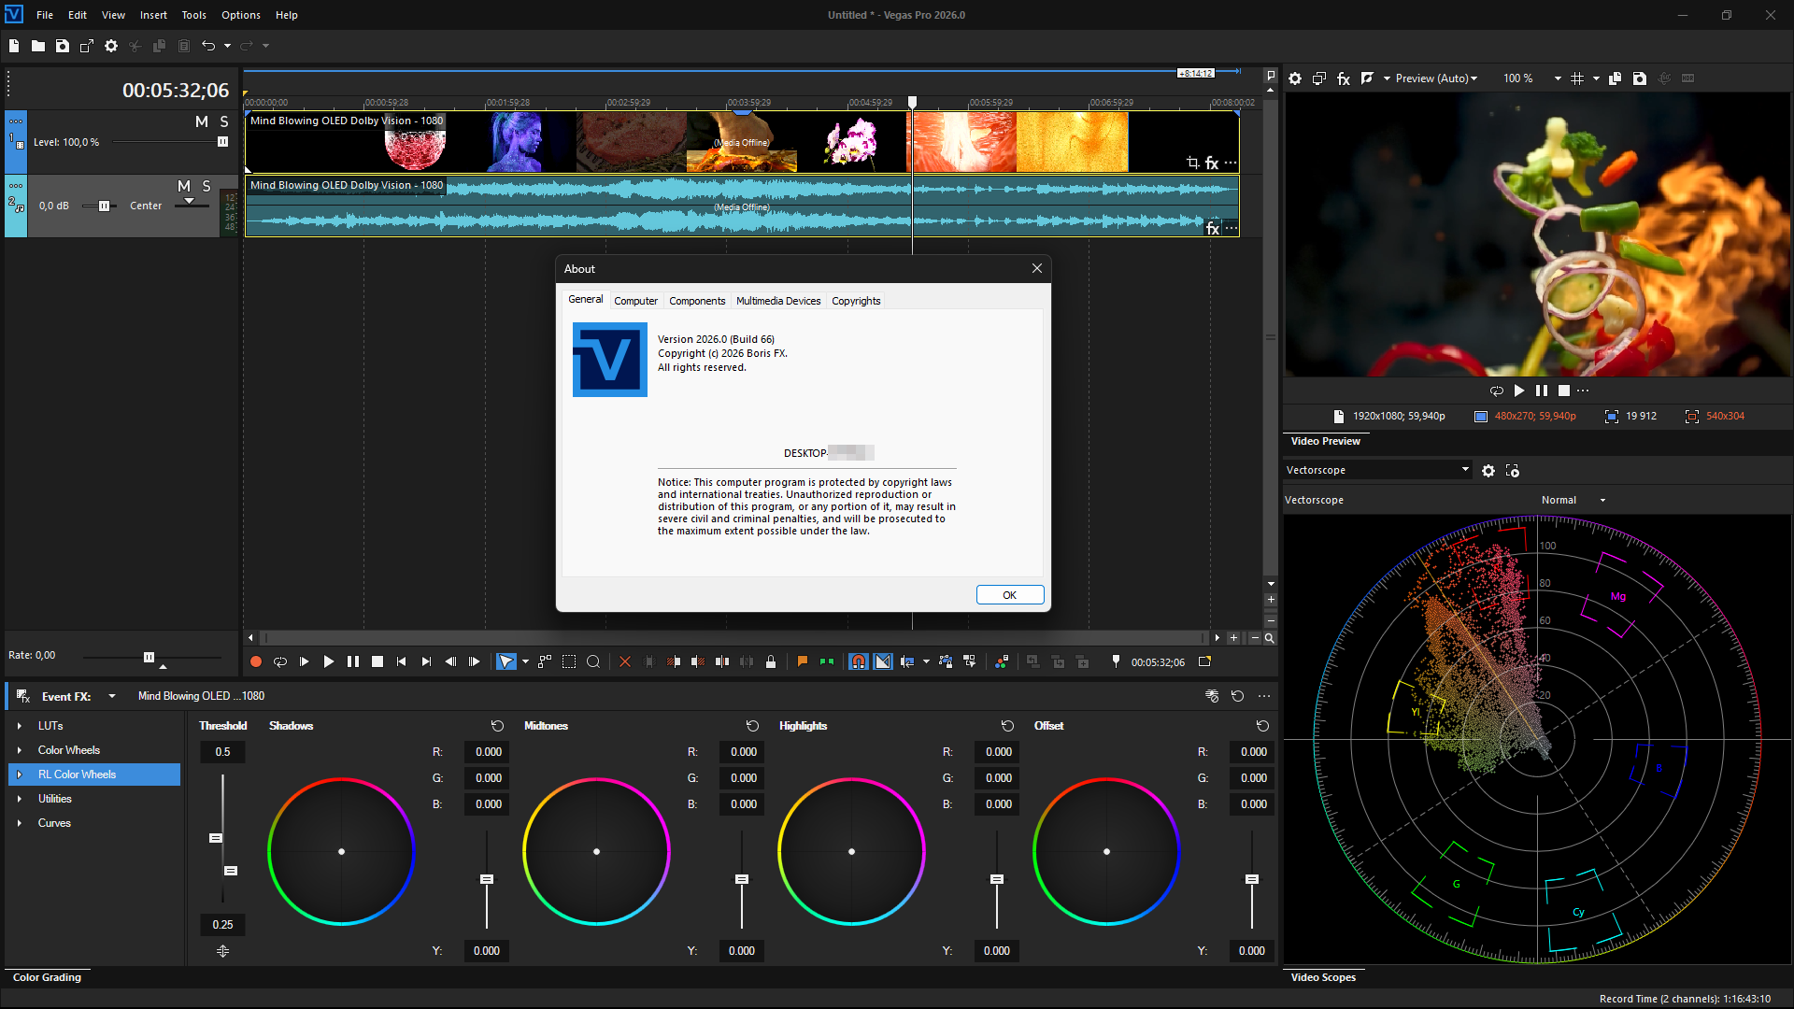This screenshot has width=1794, height=1009.
Task: Delete selection with the red X icon
Action: [625, 662]
